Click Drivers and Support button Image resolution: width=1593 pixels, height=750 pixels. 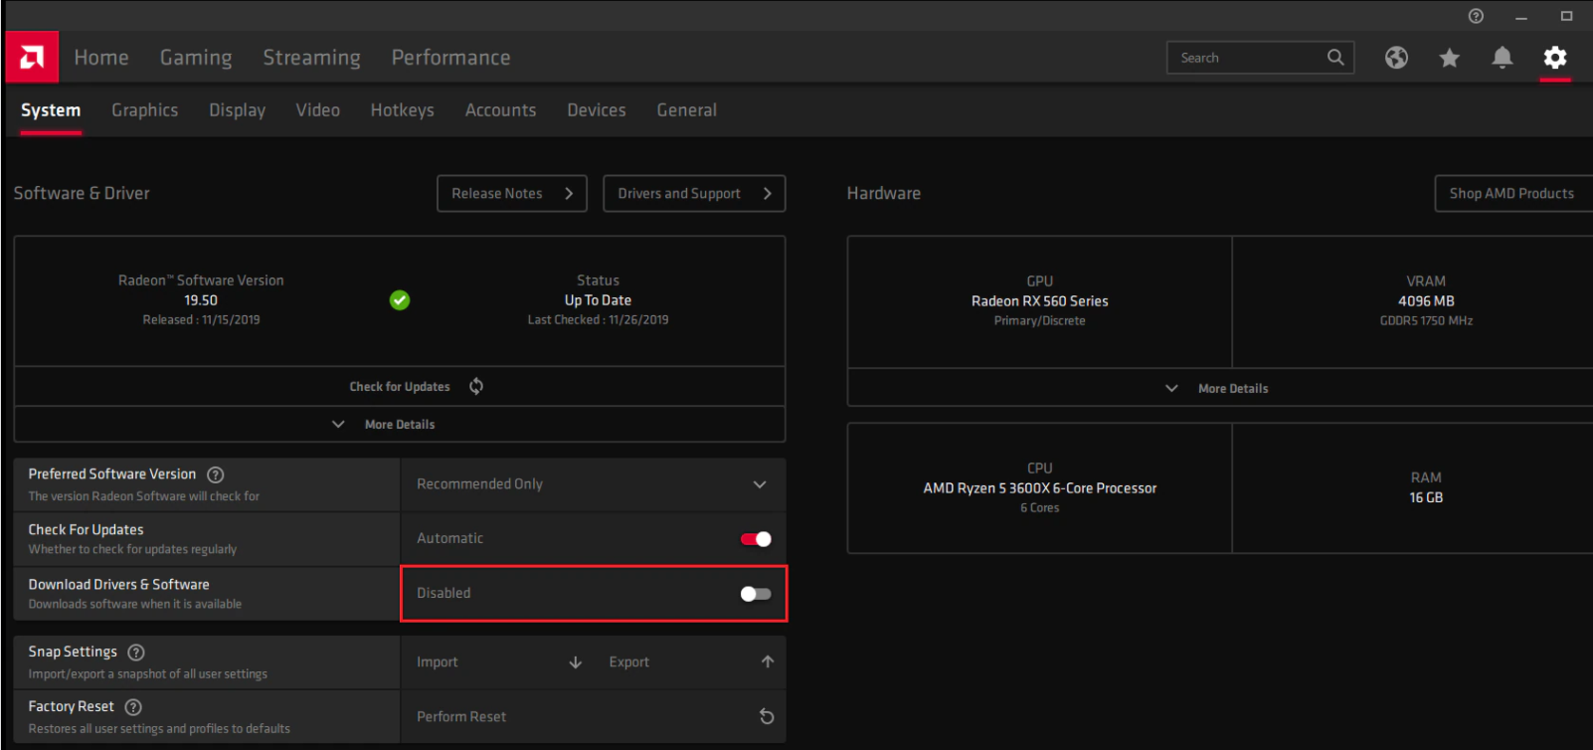pos(693,194)
